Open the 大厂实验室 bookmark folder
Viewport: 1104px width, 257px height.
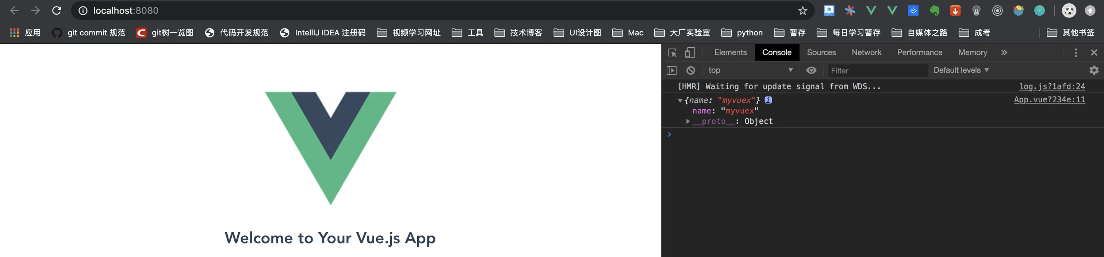[682, 32]
